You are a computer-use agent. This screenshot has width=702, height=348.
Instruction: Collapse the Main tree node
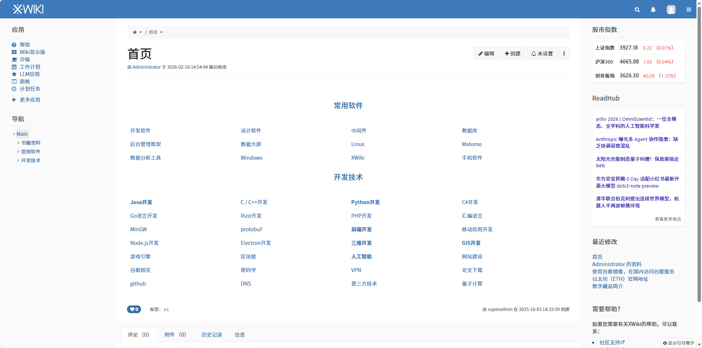[x=14, y=134]
